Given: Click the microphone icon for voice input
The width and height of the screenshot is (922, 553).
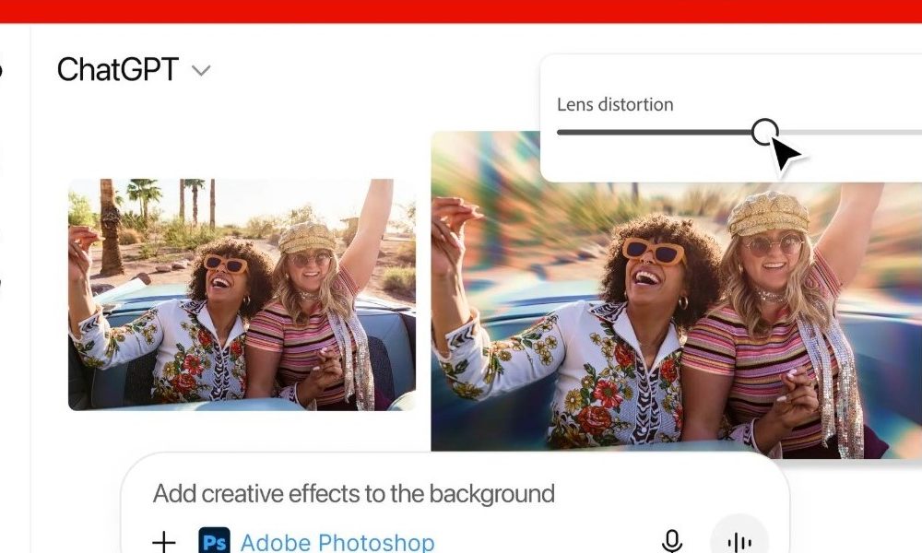Looking at the screenshot, I should [x=671, y=542].
